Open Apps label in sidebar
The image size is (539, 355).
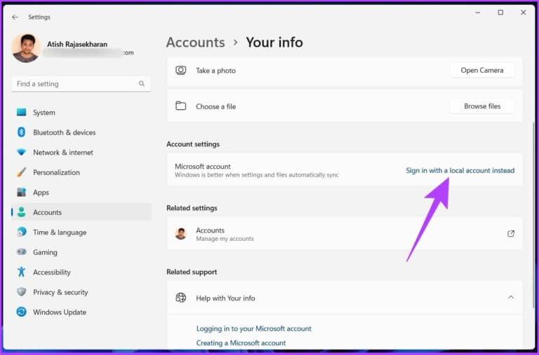pyautogui.click(x=41, y=193)
